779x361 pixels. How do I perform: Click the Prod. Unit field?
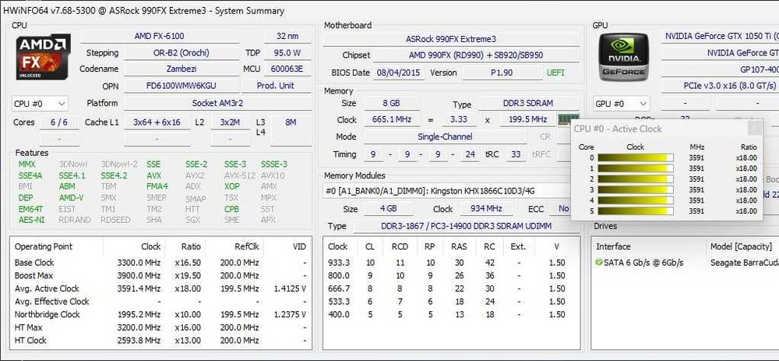coord(277,86)
